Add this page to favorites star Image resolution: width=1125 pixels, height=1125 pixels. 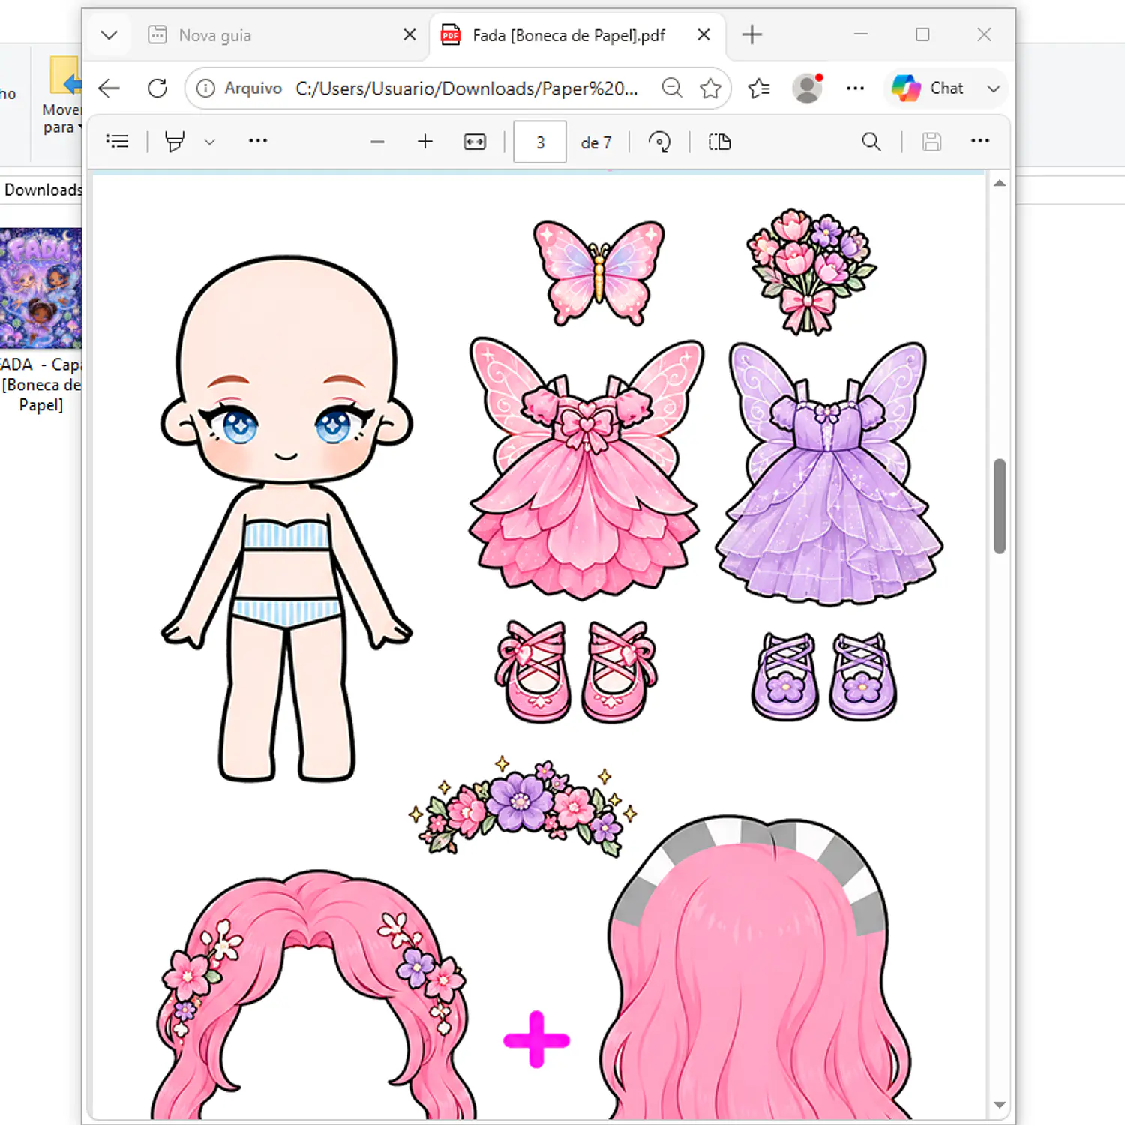point(710,88)
